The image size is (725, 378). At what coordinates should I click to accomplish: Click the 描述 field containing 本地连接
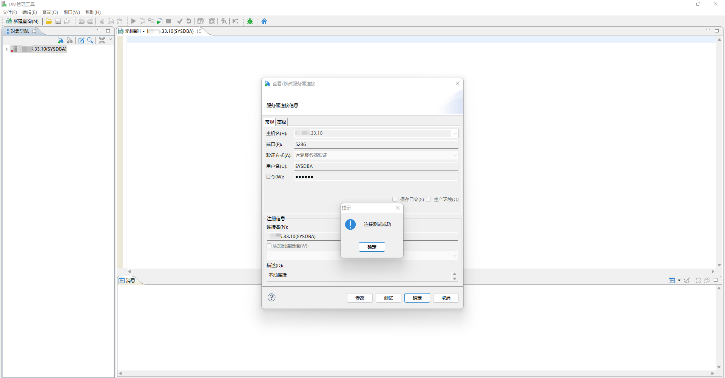tap(359, 276)
